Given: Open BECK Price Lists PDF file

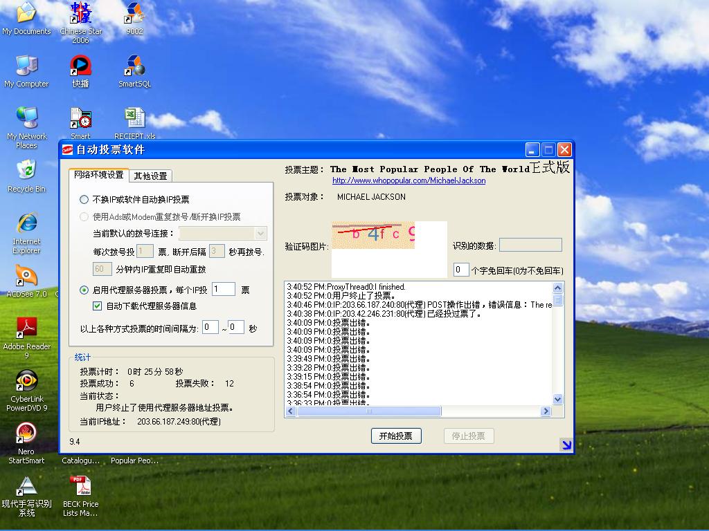Looking at the screenshot, I should (80, 487).
